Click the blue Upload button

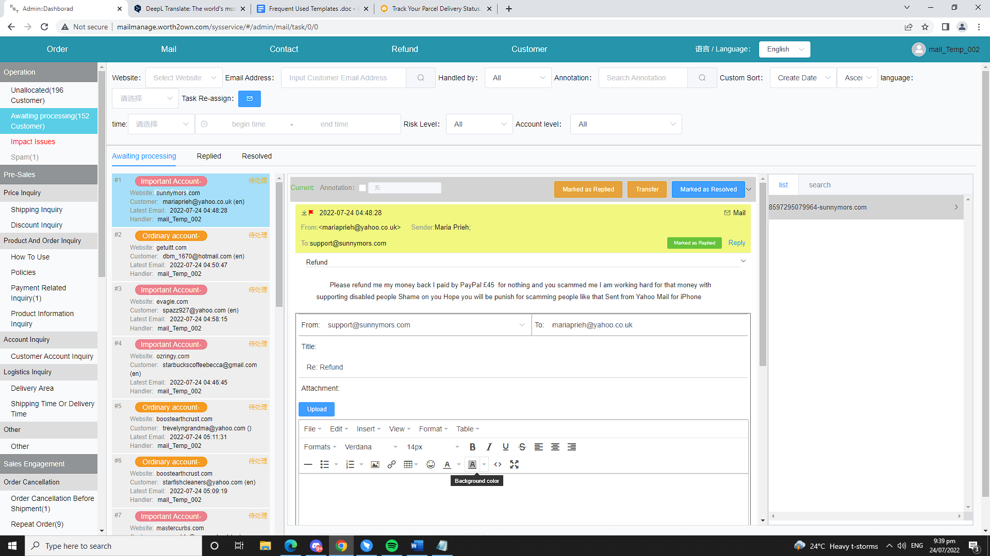coord(317,409)
